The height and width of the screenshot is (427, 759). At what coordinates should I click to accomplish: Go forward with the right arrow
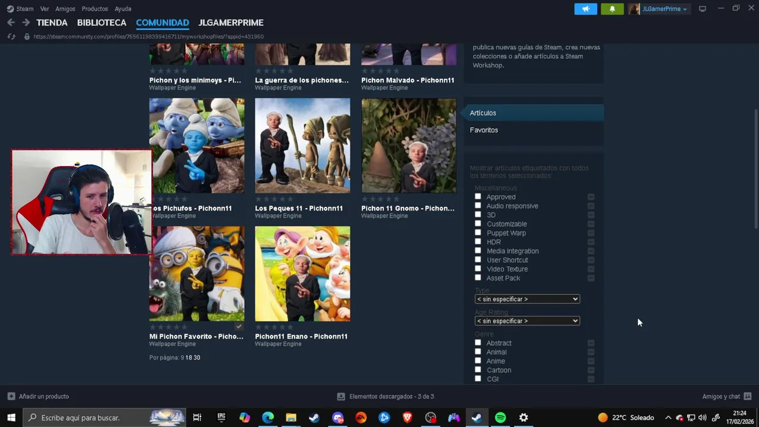pos(25,23)
